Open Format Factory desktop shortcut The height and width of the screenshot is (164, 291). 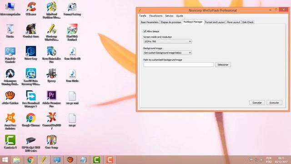click(72, 9)
